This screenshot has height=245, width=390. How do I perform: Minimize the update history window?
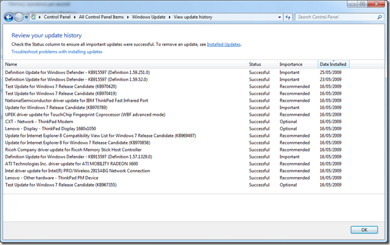pyautogui.click(x=352, y=4)
